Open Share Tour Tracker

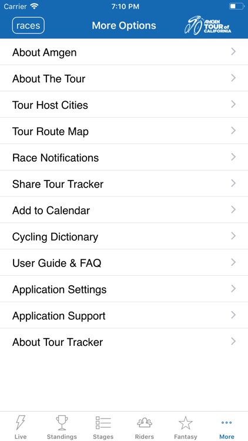pyautogui.click(x=124, y=183)
